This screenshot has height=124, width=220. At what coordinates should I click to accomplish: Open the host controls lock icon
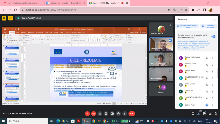(216, 113)
